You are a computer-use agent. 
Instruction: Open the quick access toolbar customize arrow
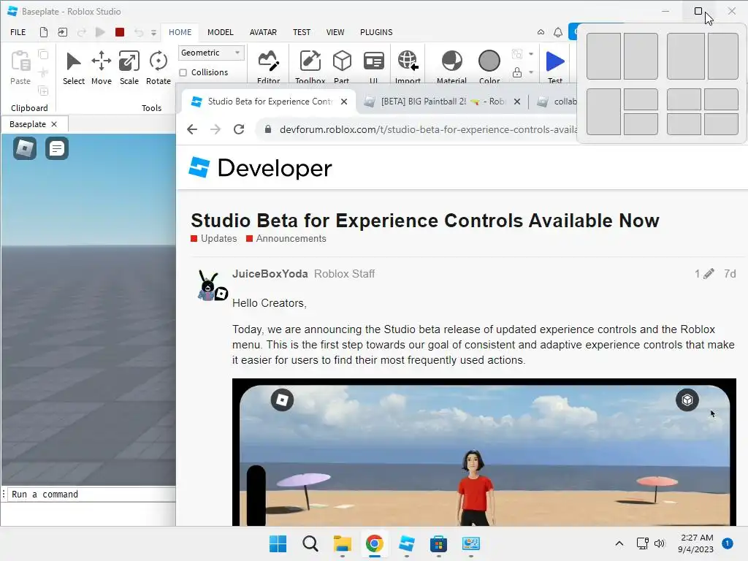click(x=153, y=32)
